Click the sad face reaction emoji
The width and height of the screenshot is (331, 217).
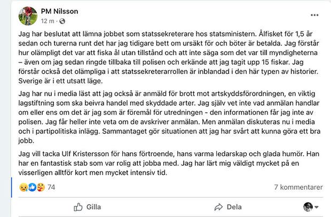[x=22, y=188]
